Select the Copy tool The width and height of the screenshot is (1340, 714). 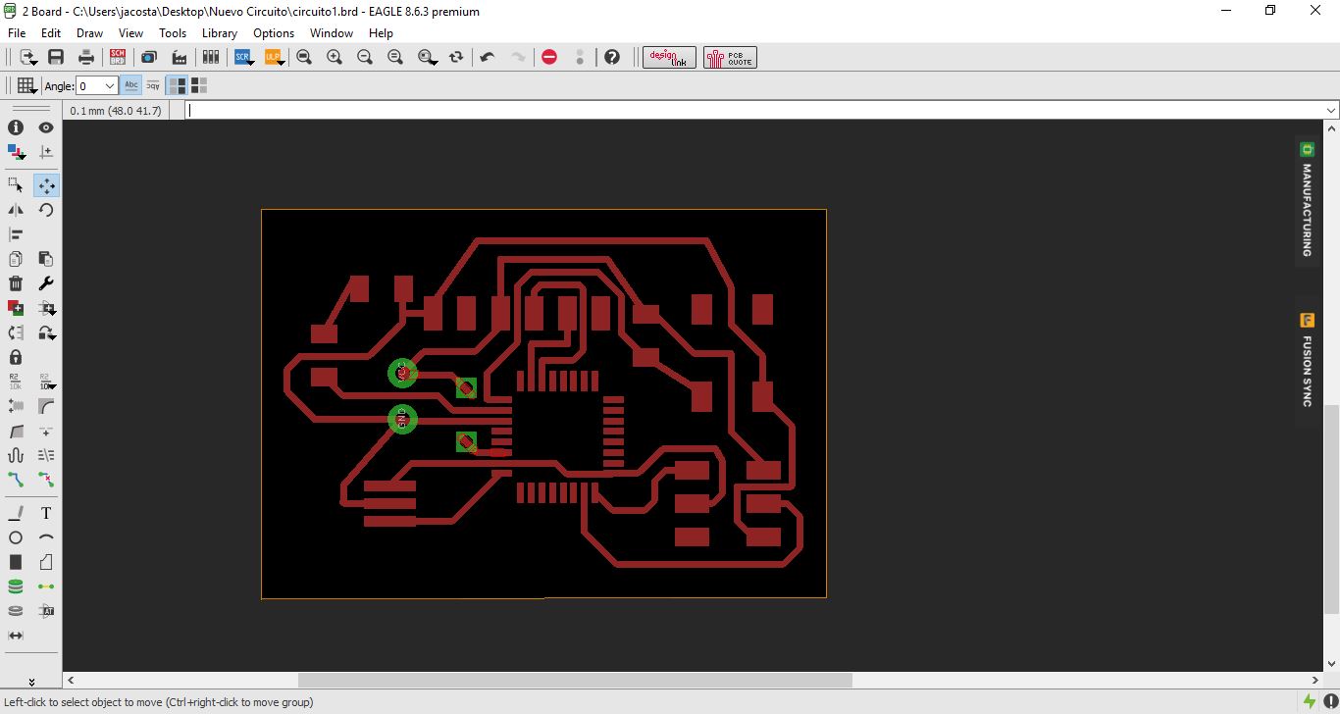click(x=16, y=259)
